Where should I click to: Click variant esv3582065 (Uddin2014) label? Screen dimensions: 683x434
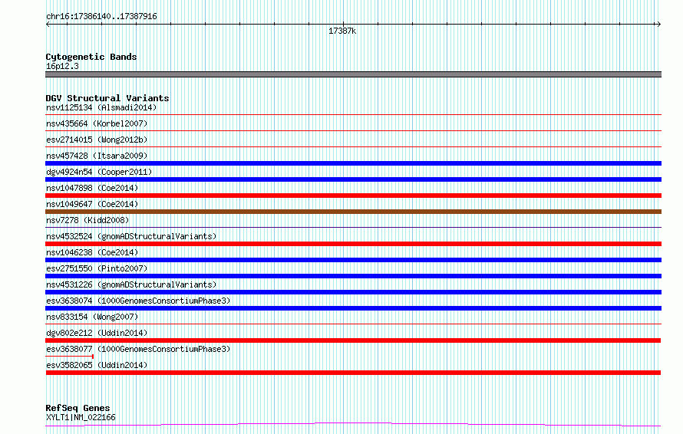tap(97, 365)
